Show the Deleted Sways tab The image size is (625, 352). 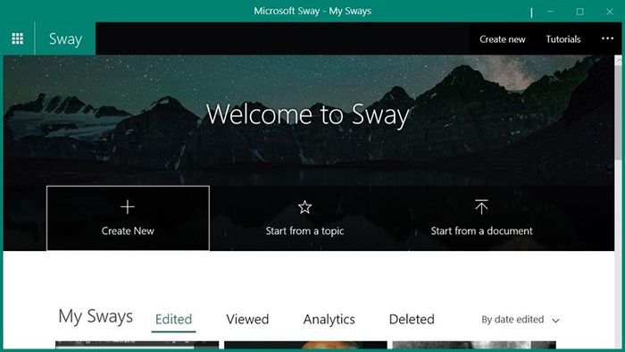(412, 319)
